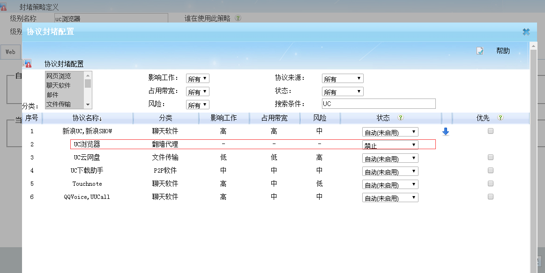Open the 占用带宽 filter dropdown

coord(198,92)
